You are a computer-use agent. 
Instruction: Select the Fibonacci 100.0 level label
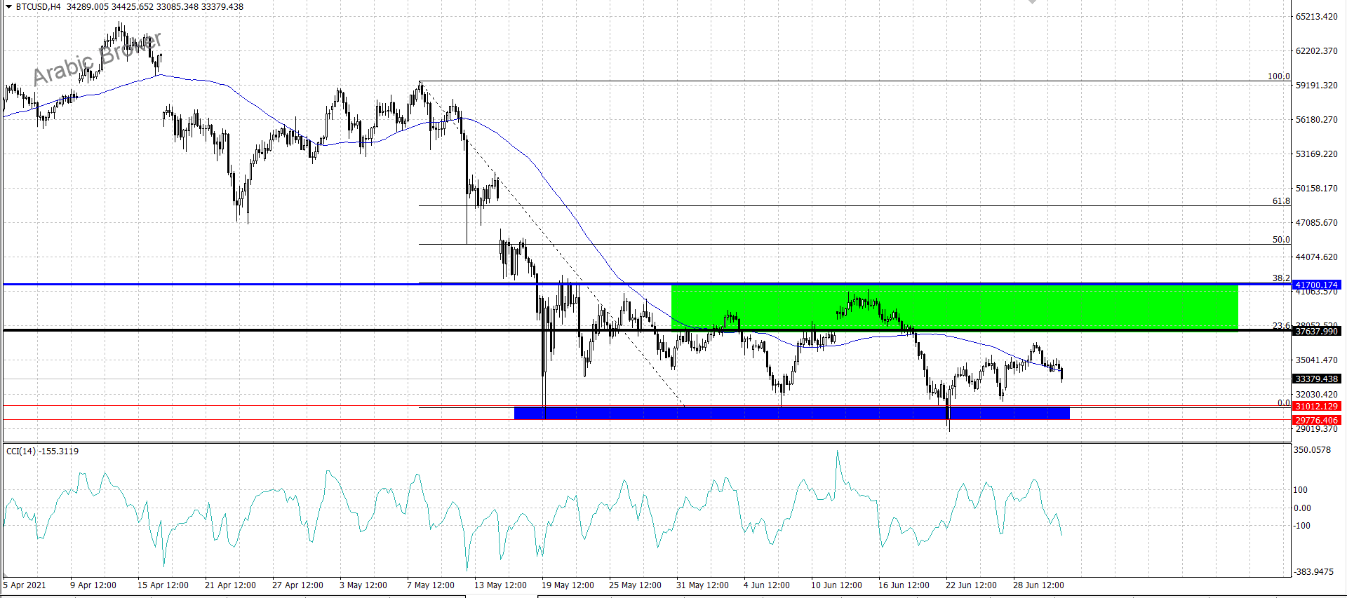pyautogui.click(x=1278, y=76)
